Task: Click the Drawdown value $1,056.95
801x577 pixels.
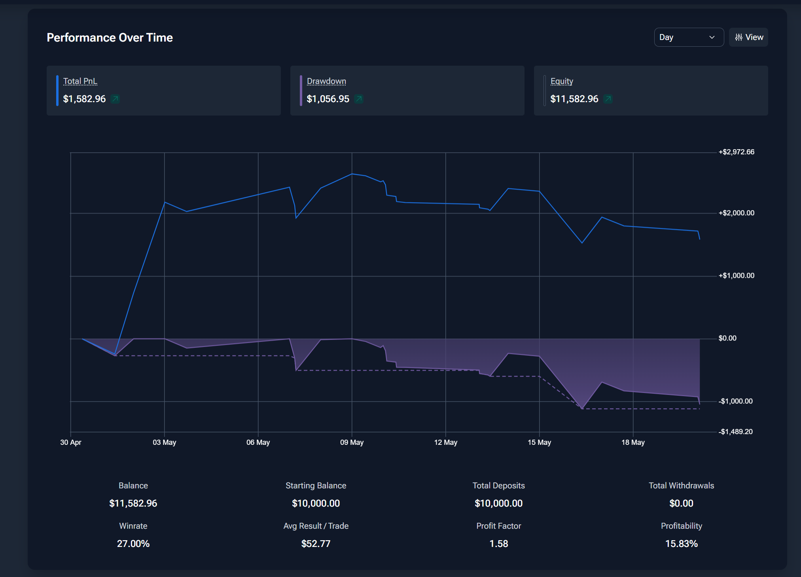Action: tap(328, 99)
